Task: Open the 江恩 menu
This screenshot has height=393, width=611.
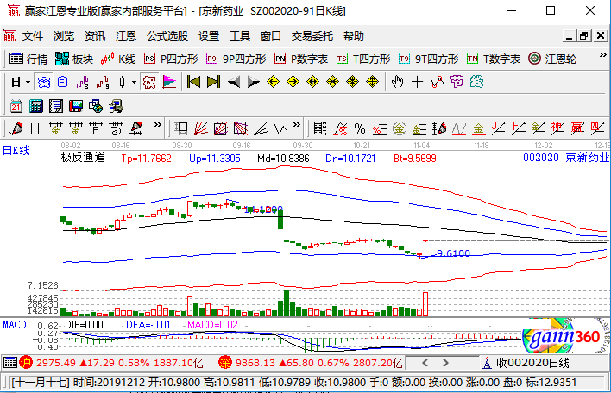Action: pyautogui.click(x=126, y=36)
